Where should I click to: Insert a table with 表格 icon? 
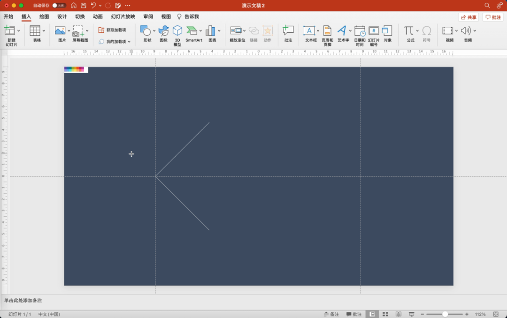[35, 30]
